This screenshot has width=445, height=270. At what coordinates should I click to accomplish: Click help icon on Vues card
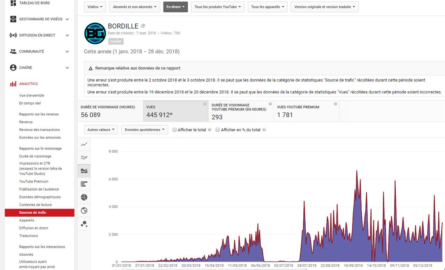point(205,104)
